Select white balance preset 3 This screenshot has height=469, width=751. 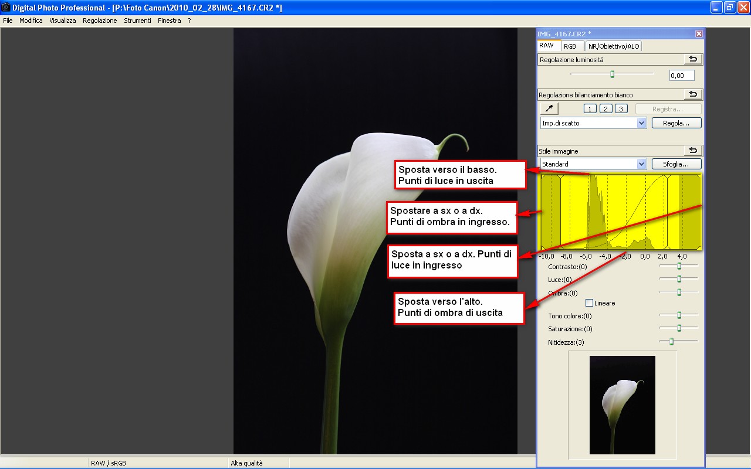click(621, 108)
